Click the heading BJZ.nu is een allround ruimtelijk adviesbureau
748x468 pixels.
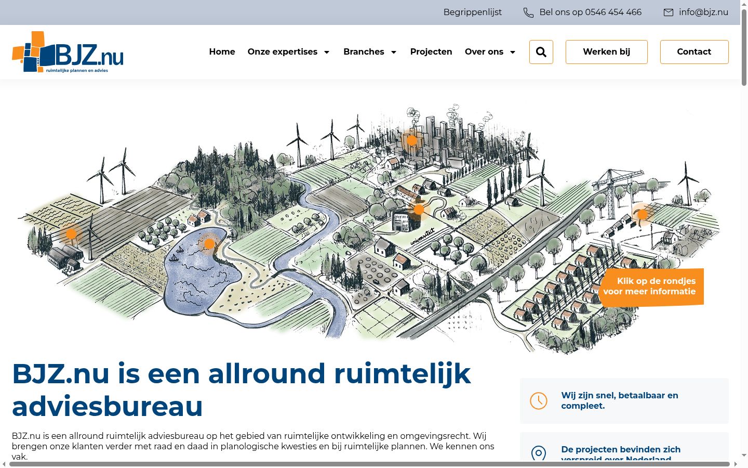[242, 389]
